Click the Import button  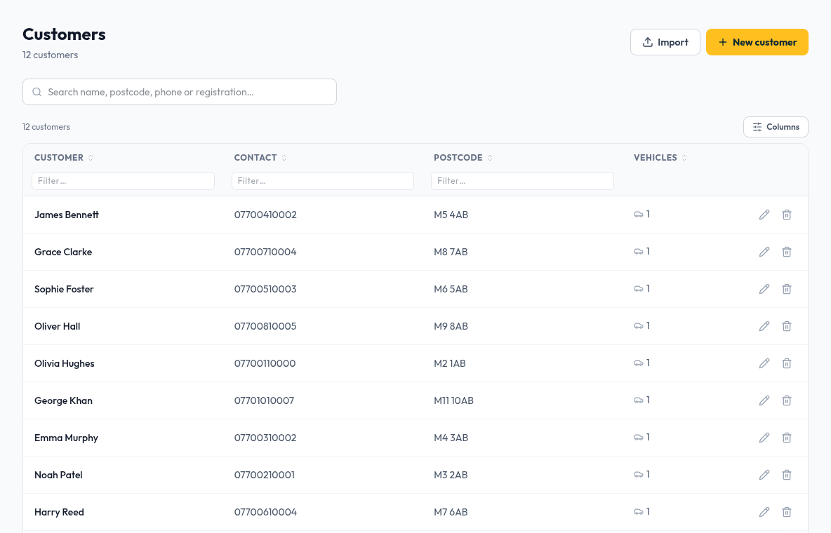(665, 42)
